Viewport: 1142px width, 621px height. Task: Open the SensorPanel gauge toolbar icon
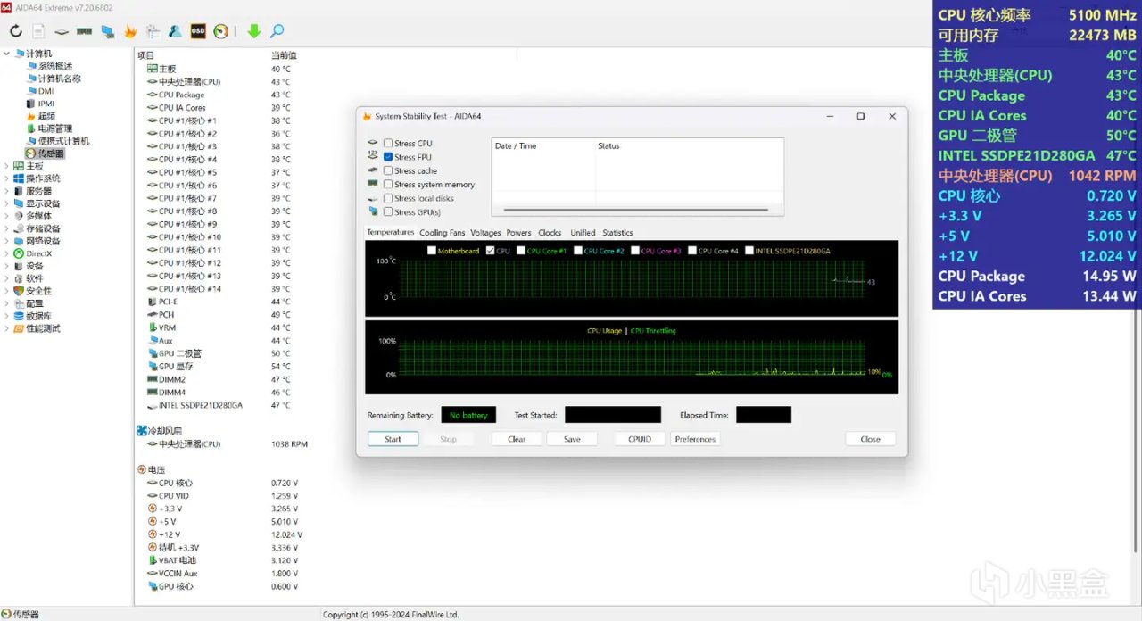[221, 31]
